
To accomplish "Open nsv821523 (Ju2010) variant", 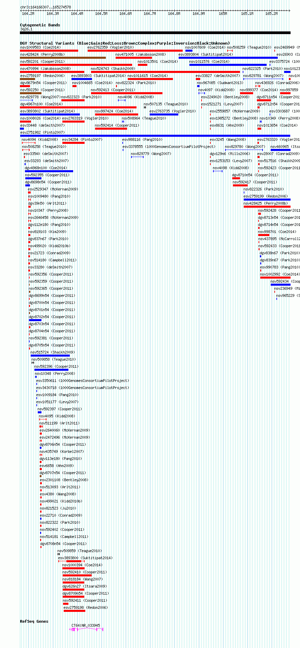I will click(58, 508).
